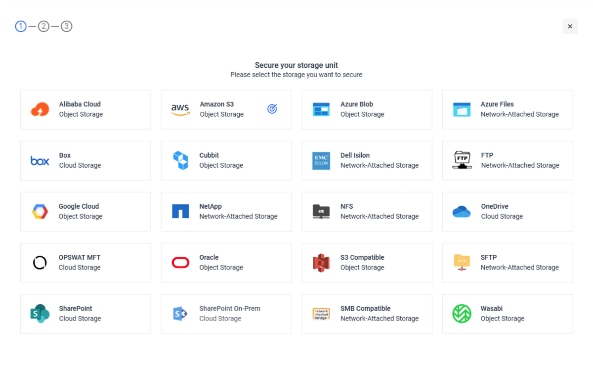Go to wizard step 1 indicator
This screenshot has height=371, width=593.
click(21, 26)
